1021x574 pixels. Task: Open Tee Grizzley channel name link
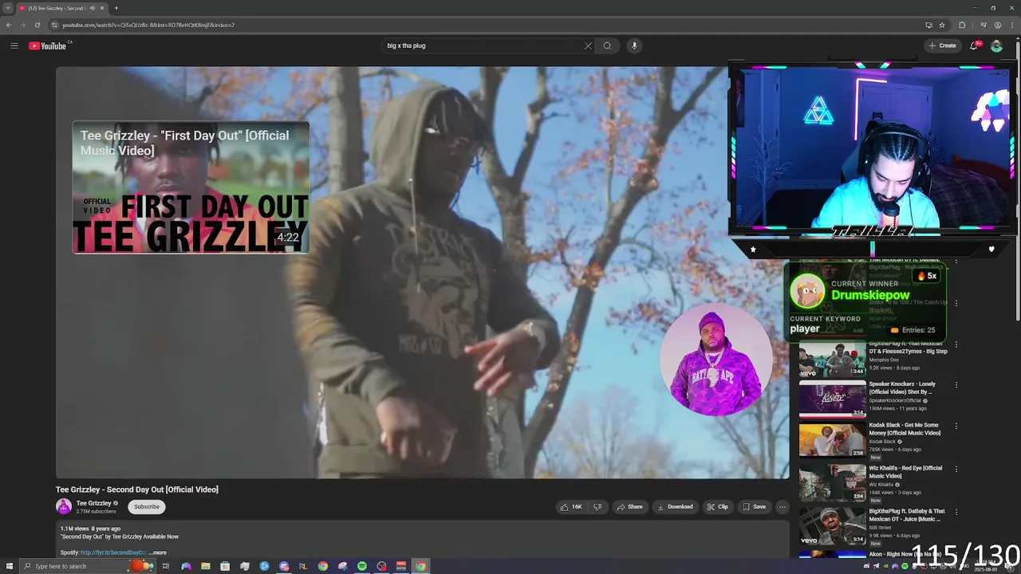point(93,503)
